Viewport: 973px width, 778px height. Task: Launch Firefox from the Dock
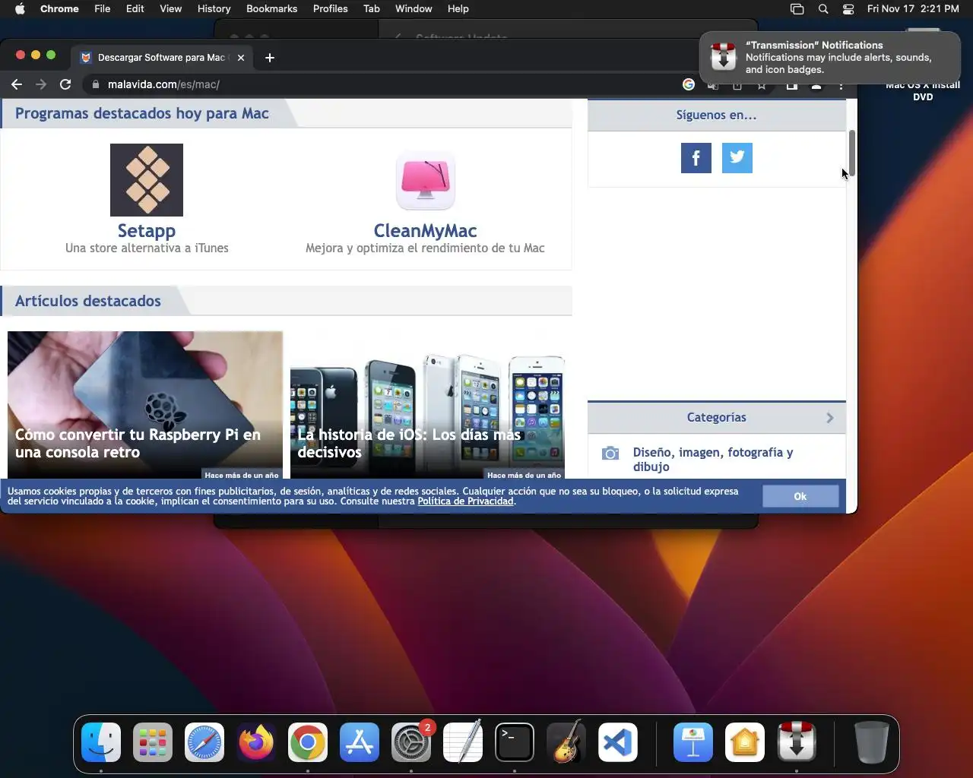click(256, 742)
